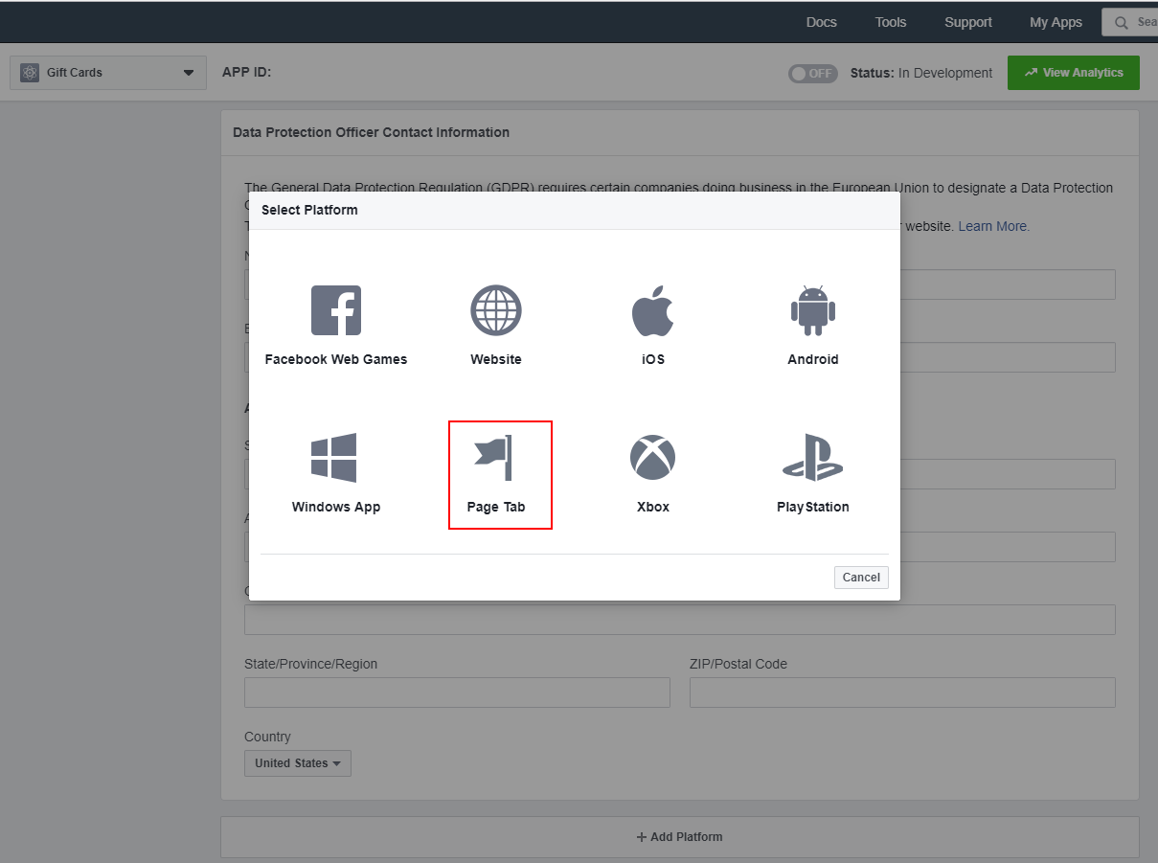The width and height of the screenshot is (1158, 863).
Task: Focus the State/Province/Region input field
Action: tap(457, 693)
